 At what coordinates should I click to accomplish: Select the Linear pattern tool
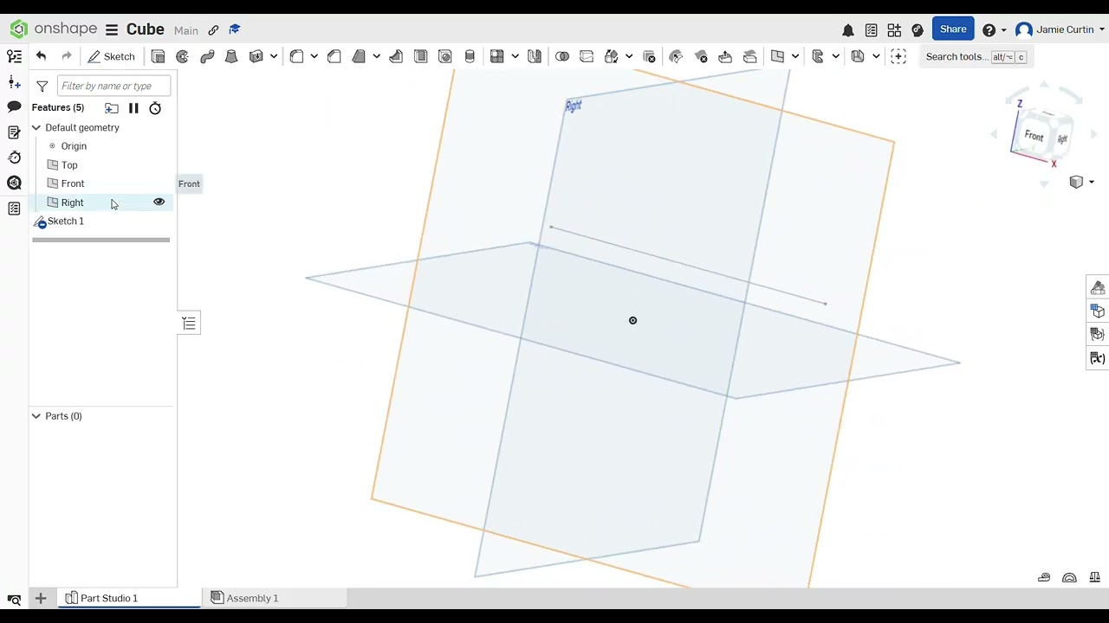coord(496,56)
